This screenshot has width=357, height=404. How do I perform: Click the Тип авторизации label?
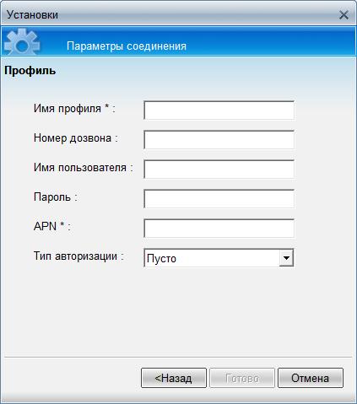[x=78, y=256]
